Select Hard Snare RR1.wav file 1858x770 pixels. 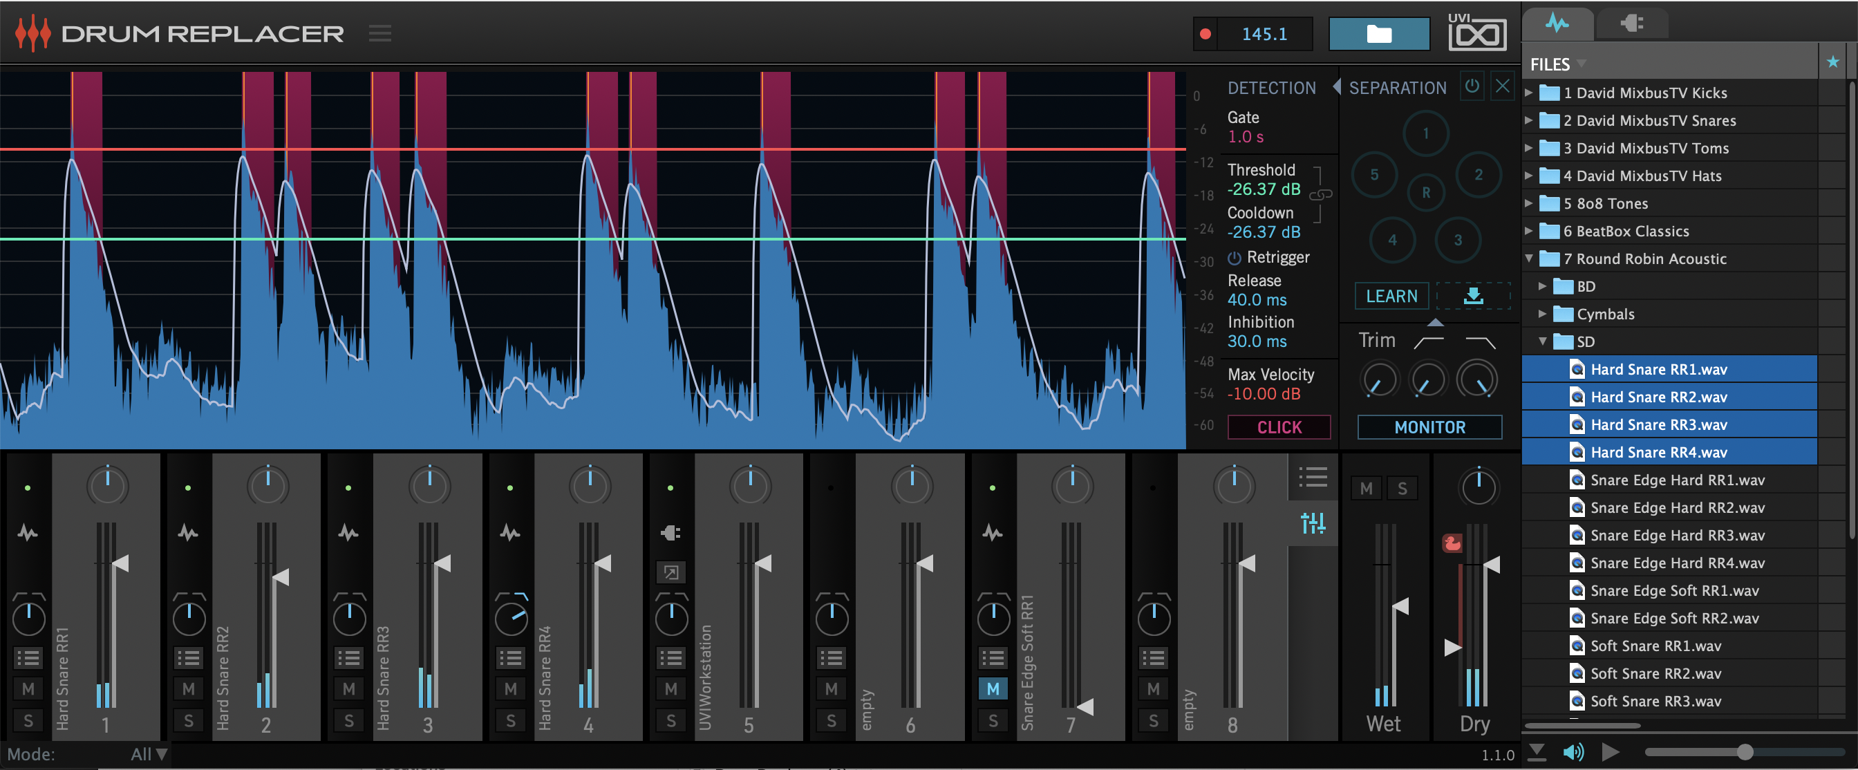pos(1669,369)
